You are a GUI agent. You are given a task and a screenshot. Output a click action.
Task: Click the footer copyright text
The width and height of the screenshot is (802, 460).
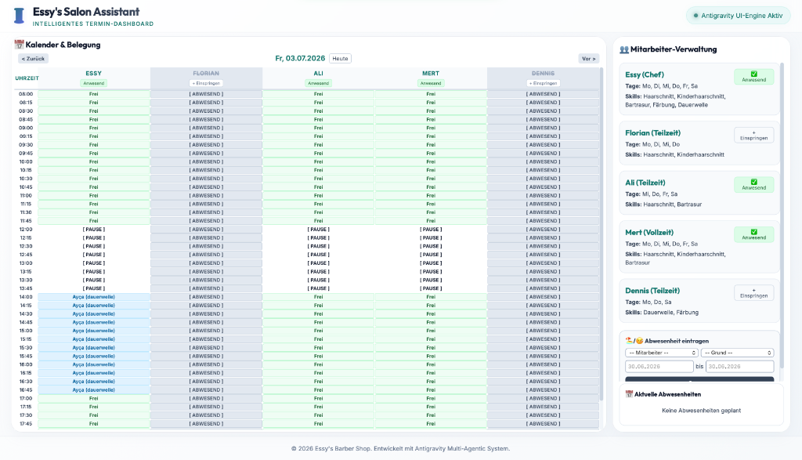400,449
